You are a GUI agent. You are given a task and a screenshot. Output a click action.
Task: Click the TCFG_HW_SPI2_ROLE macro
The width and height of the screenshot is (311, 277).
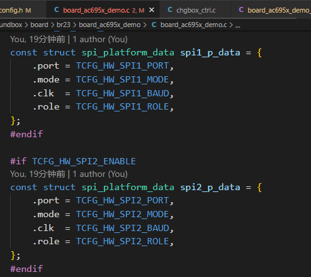pyautogui.click(x=122, y=242)
